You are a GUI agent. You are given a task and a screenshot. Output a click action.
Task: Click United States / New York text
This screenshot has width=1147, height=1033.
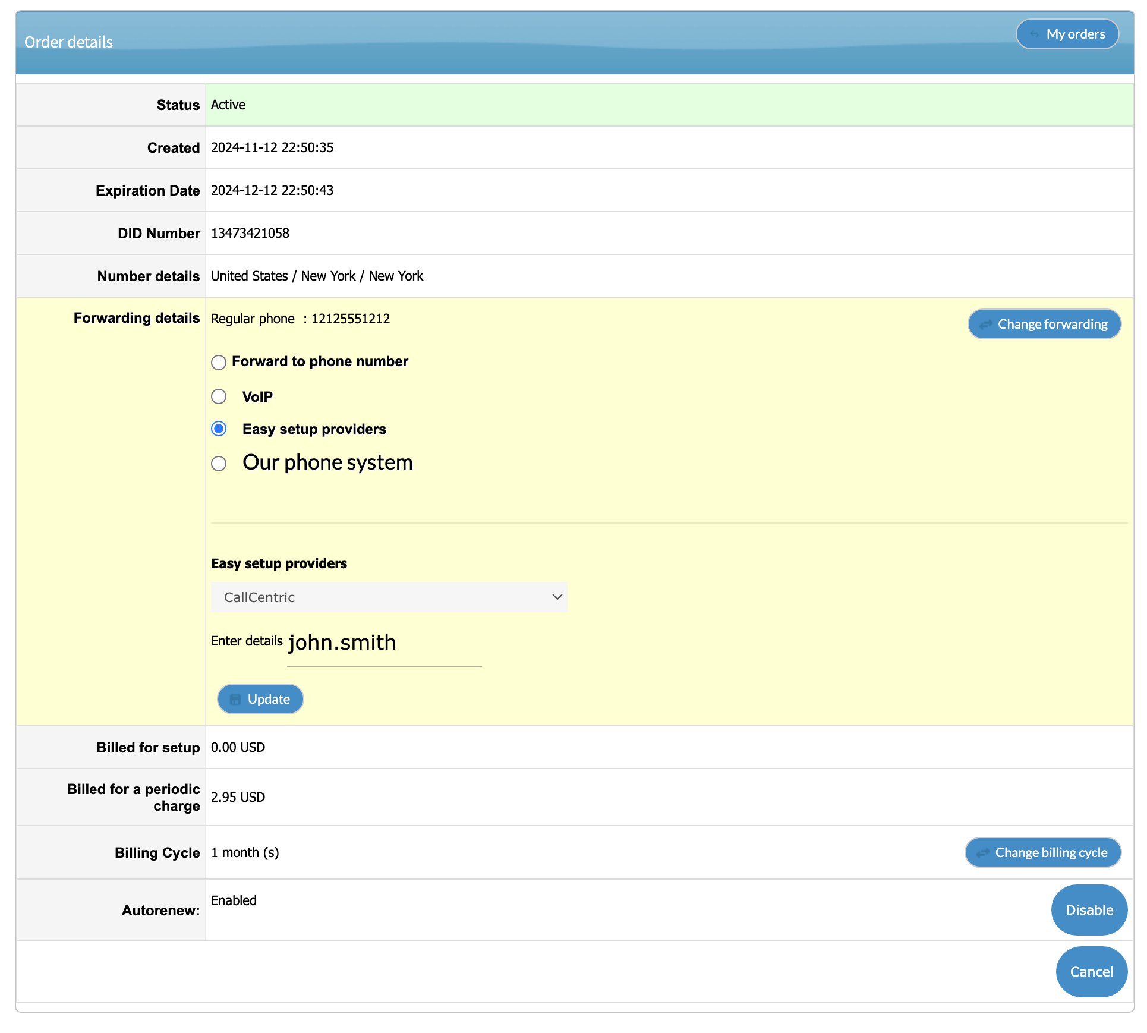317,276
